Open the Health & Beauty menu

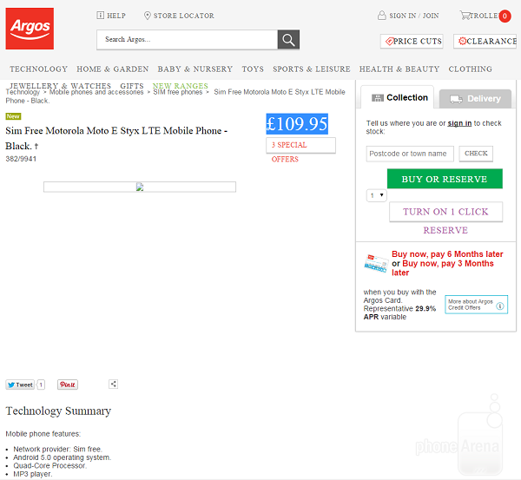click(399, 69)
